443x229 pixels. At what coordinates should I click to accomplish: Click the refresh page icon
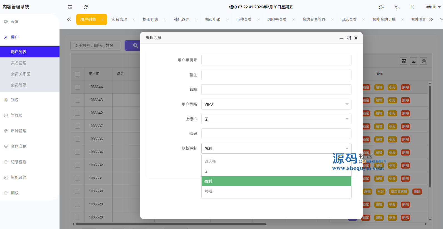(86, 7)
